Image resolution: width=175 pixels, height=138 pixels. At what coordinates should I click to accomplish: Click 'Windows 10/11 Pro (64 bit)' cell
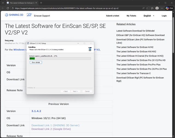coord(49,118)
